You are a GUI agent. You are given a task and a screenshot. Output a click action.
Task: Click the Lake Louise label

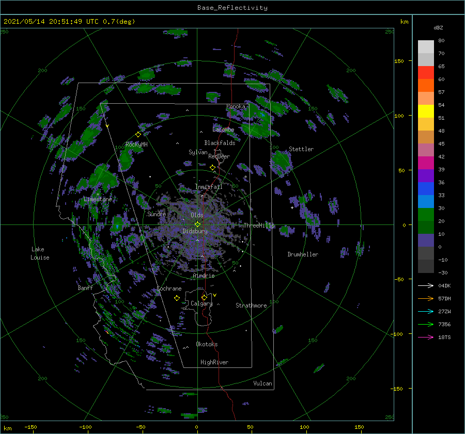point(40,253)
